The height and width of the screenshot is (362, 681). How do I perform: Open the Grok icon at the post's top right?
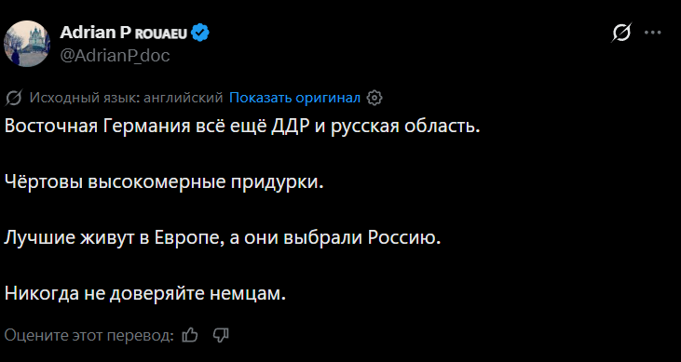(621, 33)
